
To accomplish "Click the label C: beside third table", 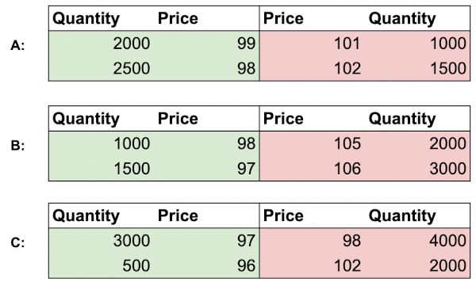I will (x=17, y=243).
